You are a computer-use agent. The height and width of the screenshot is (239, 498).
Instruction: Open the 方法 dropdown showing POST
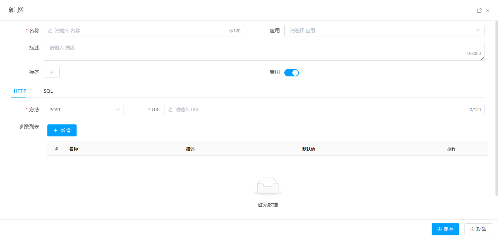click(x=83, y=109)
